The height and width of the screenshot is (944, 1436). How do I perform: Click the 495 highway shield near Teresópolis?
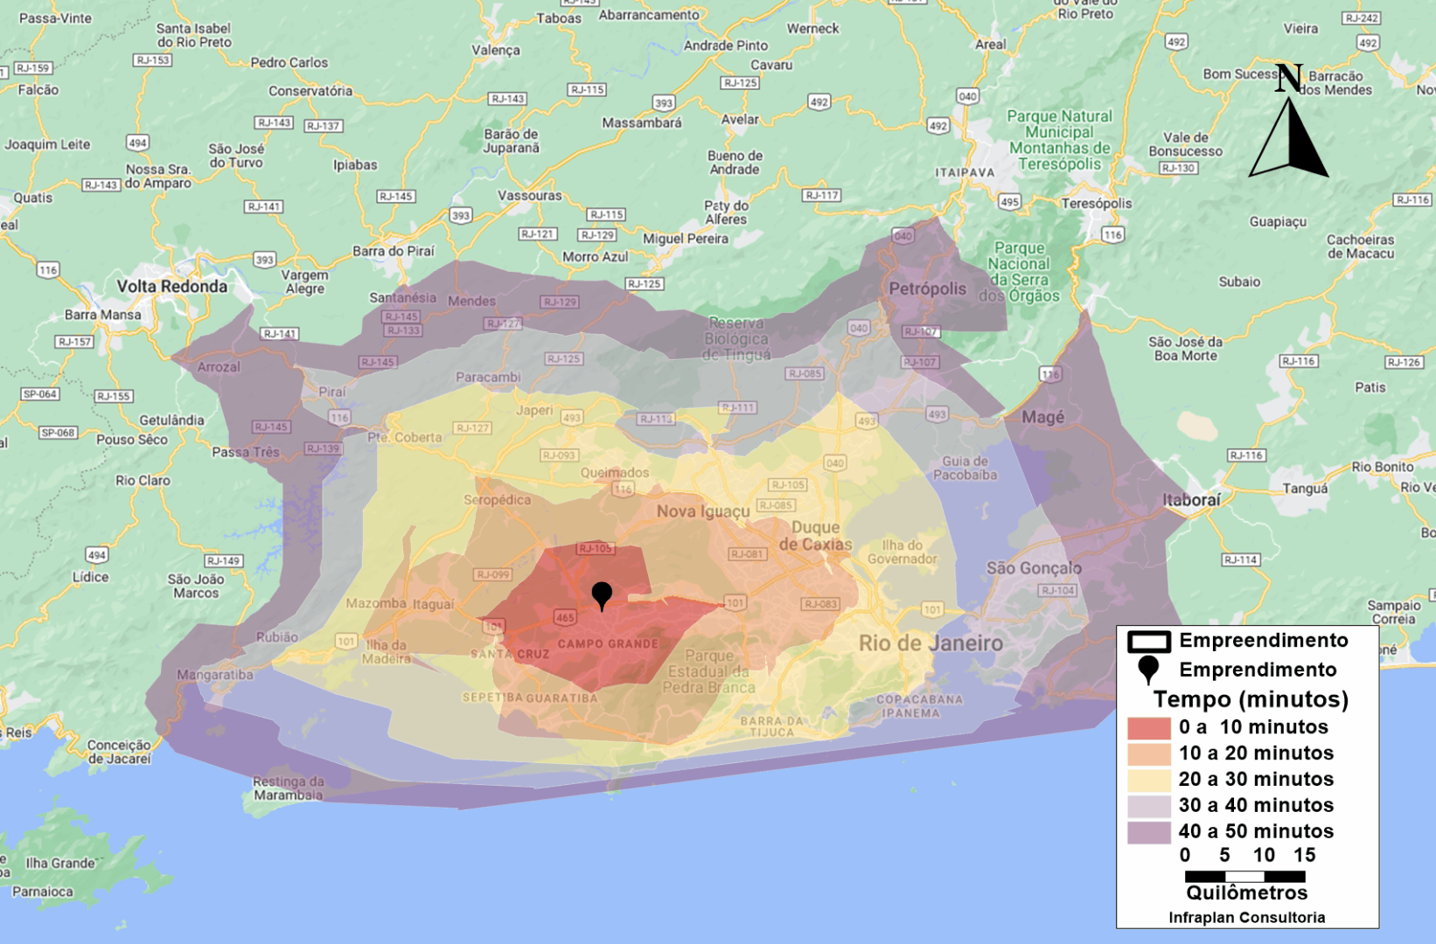[1009, 202]
